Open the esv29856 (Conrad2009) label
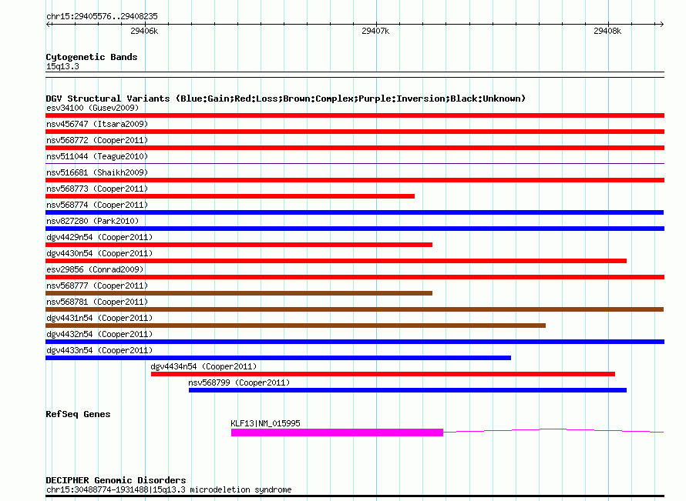Screen dimensions: 686x501 [95, 269]
